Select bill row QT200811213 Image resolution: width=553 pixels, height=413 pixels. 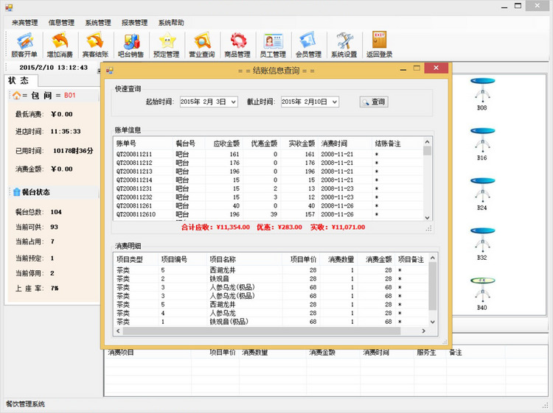[136, 171]
